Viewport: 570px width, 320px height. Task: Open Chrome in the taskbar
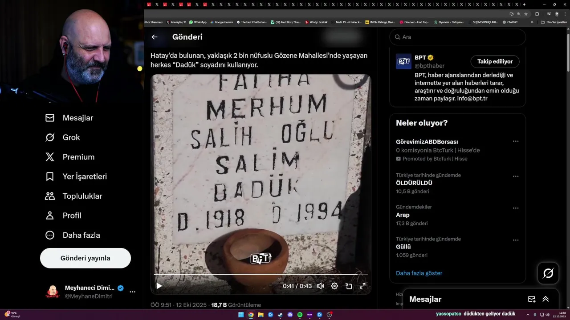tap(251, 315)
